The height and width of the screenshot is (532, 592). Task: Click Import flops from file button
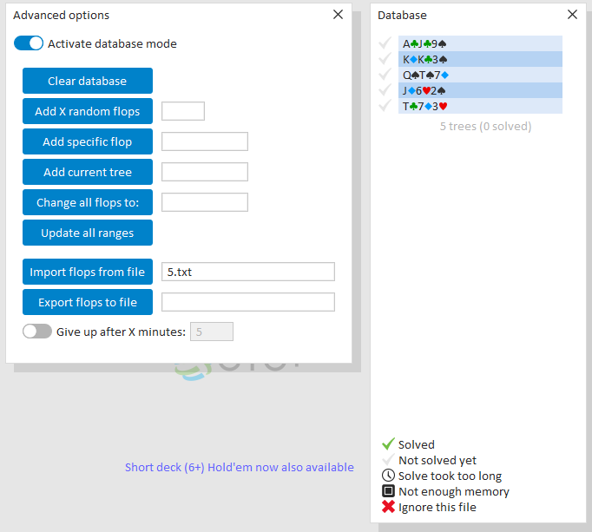click(x=88, y=272)
